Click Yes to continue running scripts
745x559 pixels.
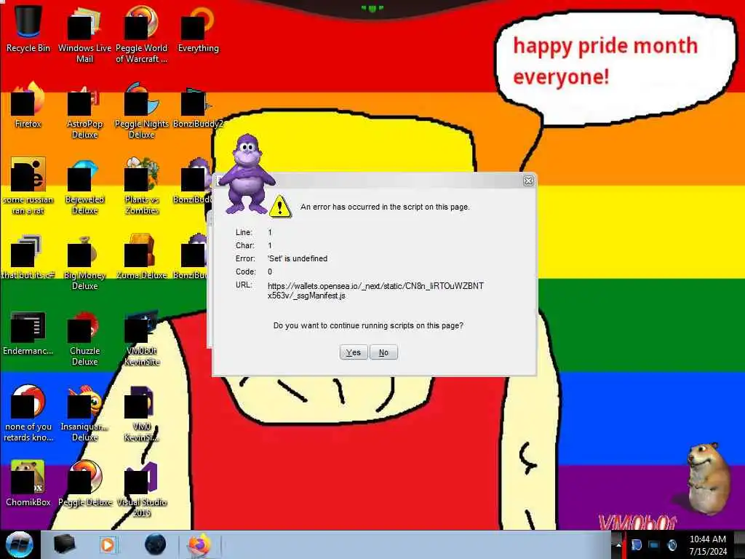point(354,352)
